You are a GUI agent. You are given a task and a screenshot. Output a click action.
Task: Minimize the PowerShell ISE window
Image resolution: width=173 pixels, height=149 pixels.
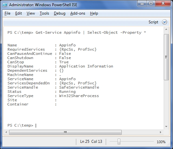click(142, 4)
